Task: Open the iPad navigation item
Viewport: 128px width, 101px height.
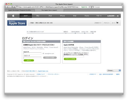Action: (x=75, y=16)
